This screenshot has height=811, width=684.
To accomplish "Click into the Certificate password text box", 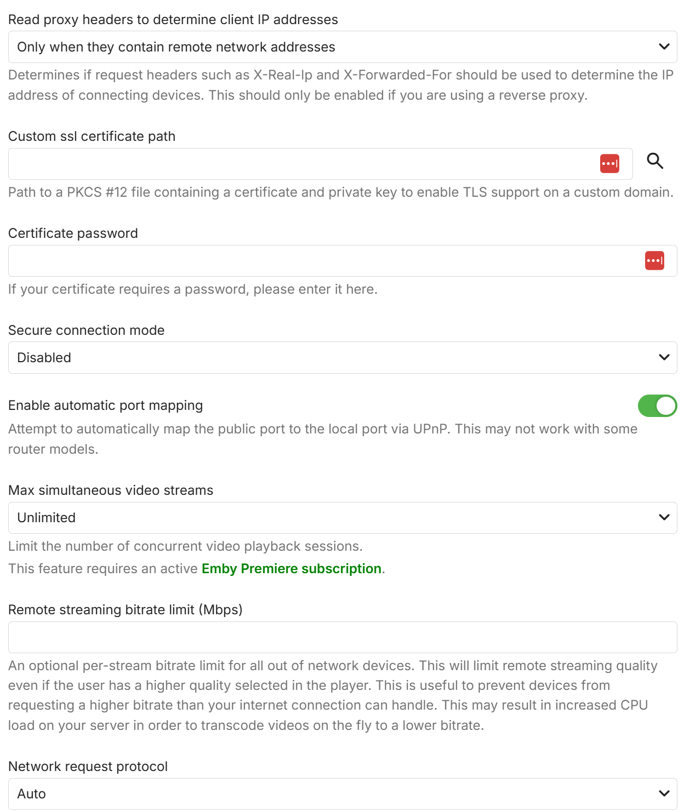I will 323,261.
